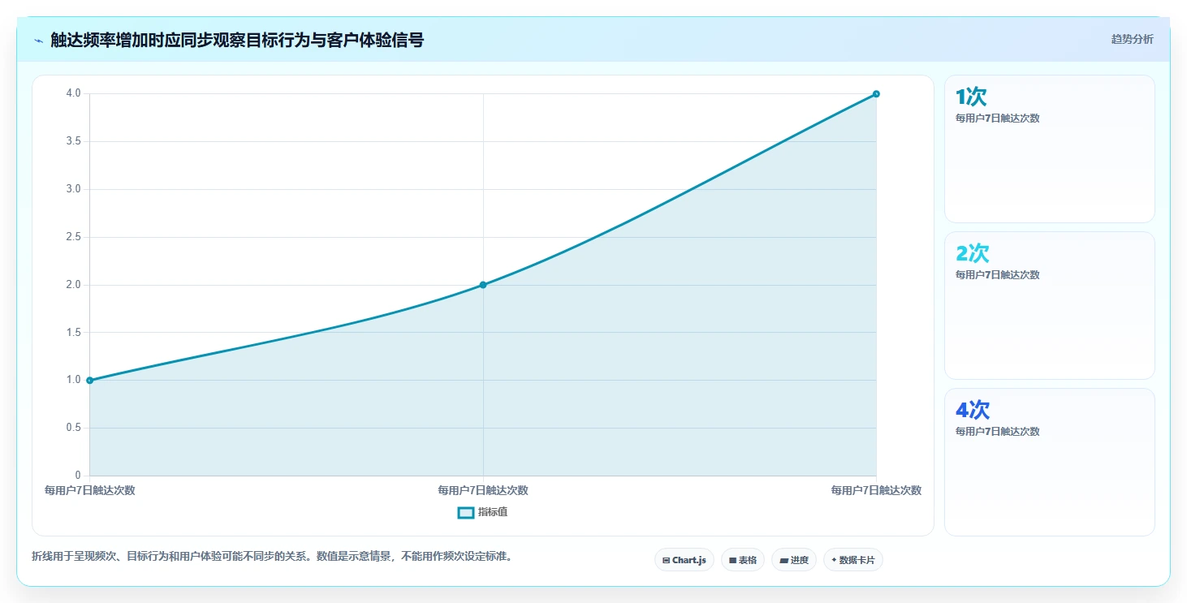Click the y-axis label 2.5
This screenshot has width=1187, height=603.
[73, 237]
